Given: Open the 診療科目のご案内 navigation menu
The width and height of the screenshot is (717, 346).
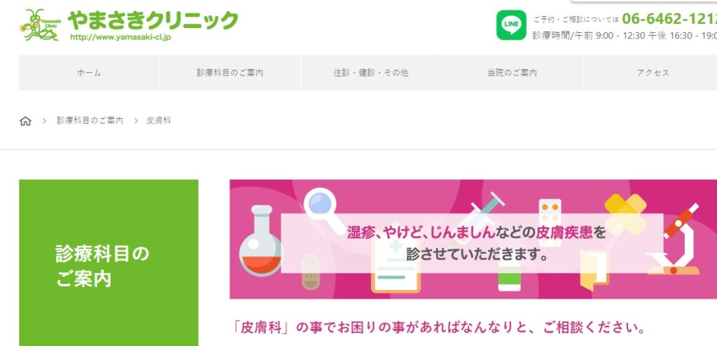Looking at the screenshot, I should 230,73.
